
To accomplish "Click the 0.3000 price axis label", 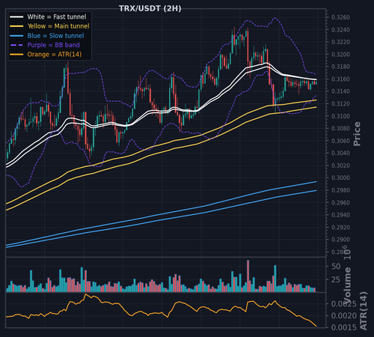I will coord(340,177).
